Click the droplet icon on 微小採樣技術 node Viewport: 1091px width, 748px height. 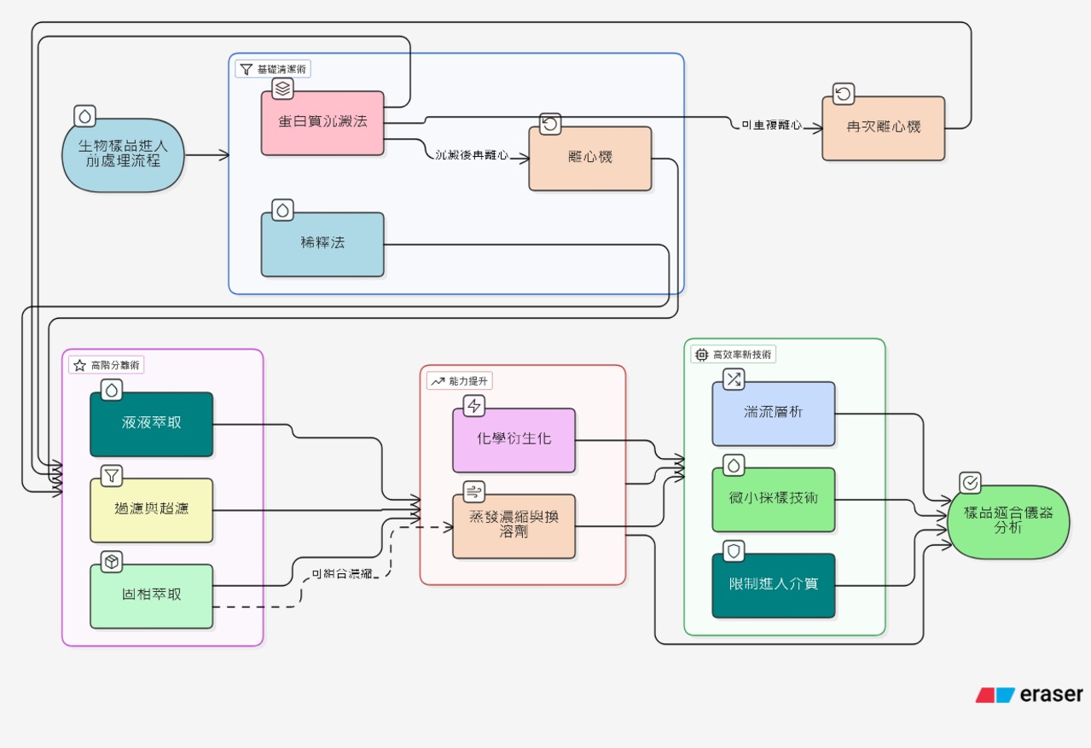click(734, 465)
